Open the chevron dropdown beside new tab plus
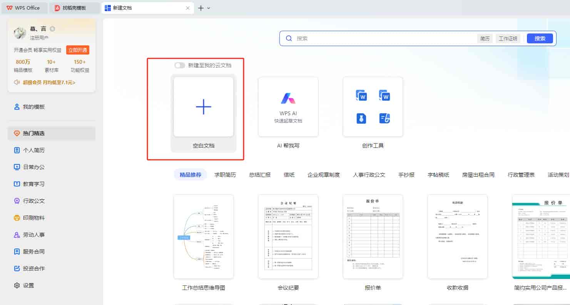Image resolution: width=570 pixels, height=305 pixels. pos(209,8)
